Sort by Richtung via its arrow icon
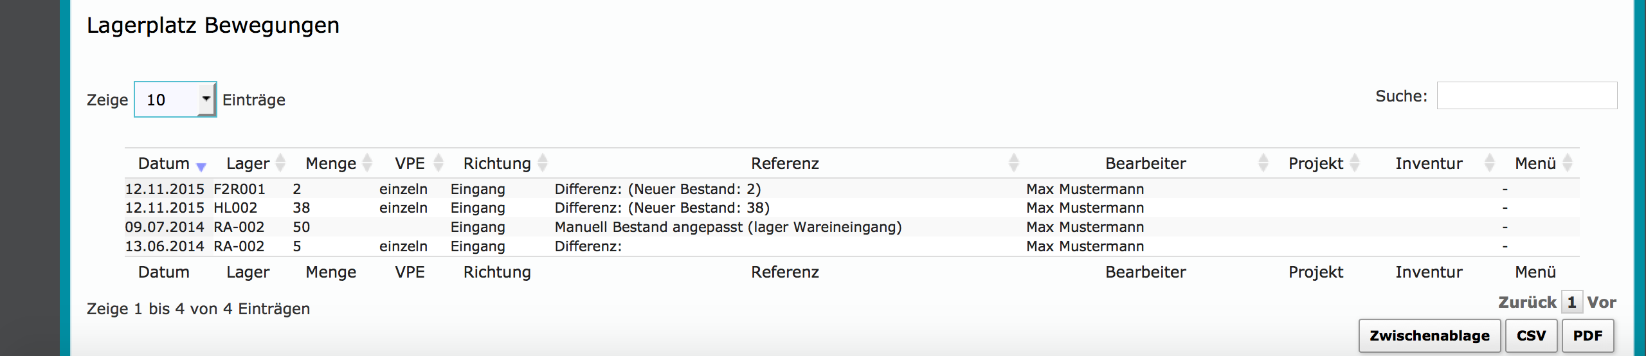This screenshot has width=1646, height=356. (543, 163)
